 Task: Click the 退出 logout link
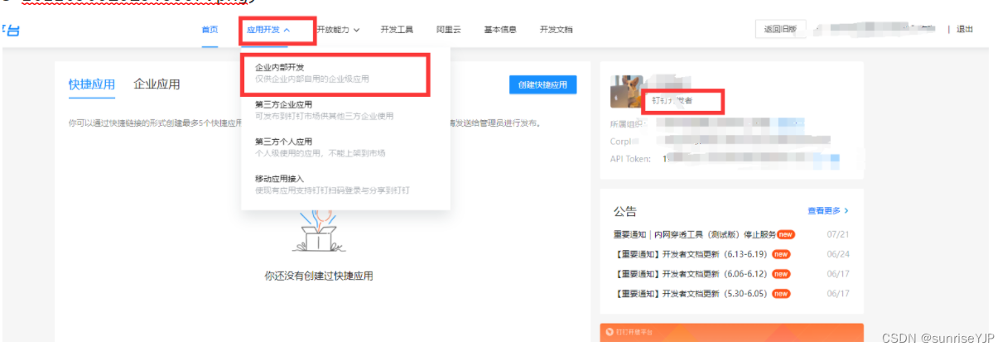coord(965,29)
